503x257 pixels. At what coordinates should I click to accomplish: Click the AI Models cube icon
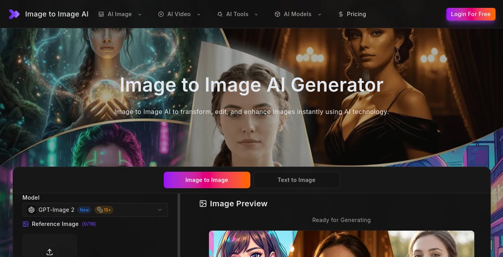point(277,14)
